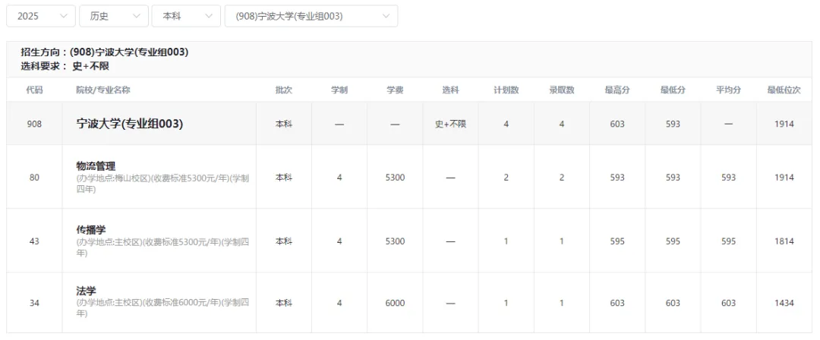Select the 法学 major name
Image resolution: width=820 pixels, height=340 pixels.
tap(87, 291)
